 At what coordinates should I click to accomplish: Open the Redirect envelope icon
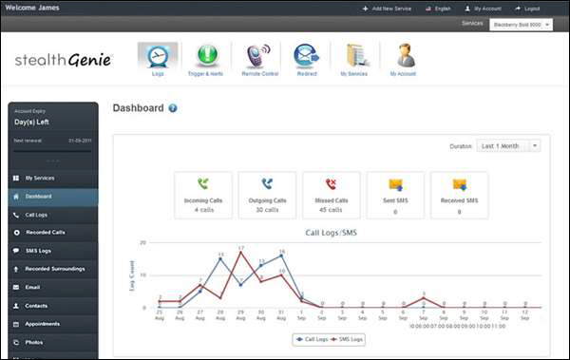click(x=306, y=56)
